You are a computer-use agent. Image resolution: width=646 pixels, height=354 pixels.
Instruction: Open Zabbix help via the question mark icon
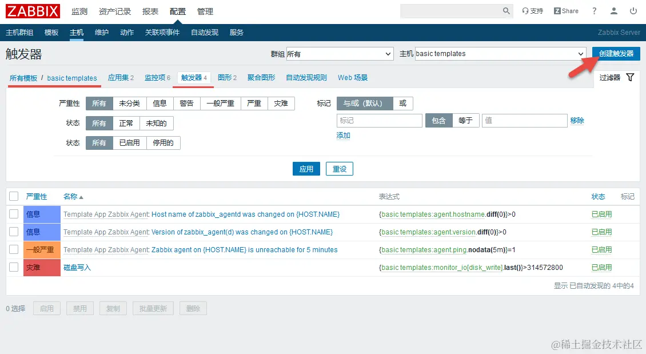[x=593, y=10]
